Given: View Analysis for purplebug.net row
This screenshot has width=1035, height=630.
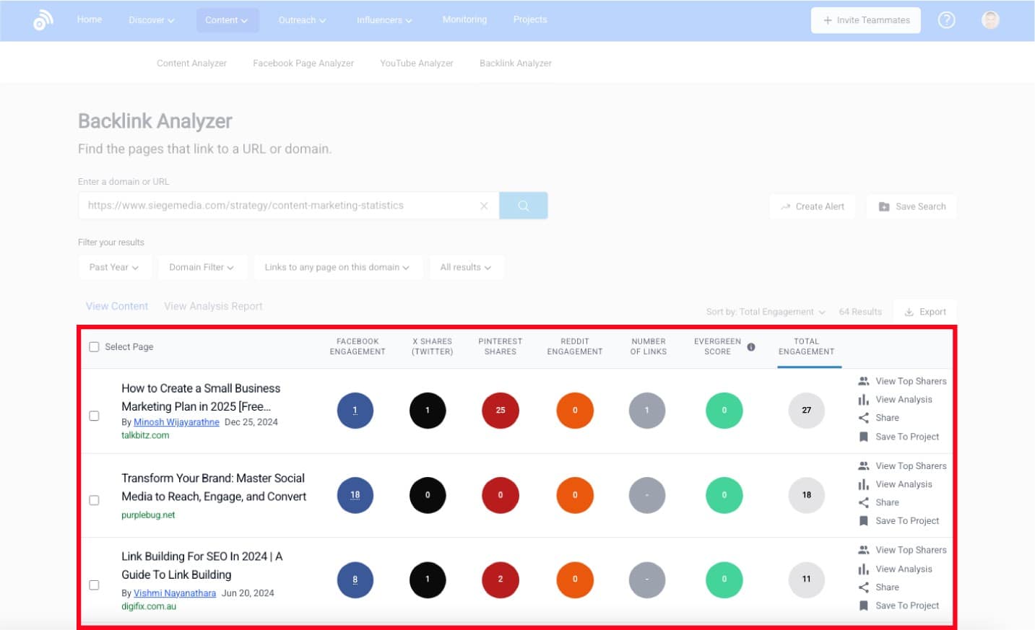Looking at the screenshot, I should pyautogui.click(x=895, y=484).
